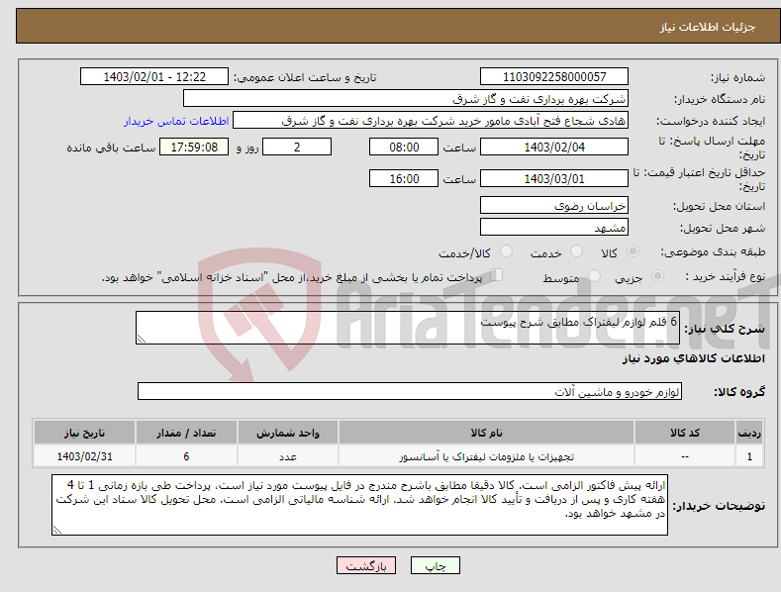Select the جزیی purchase type radio
This screenshot has height=592, width=781.
[x=657, y=276]
